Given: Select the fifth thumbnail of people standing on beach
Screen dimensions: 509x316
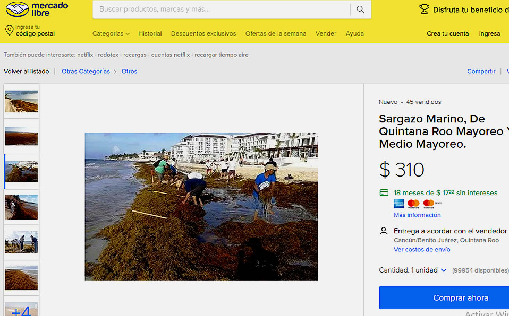Looking at the screenshot, I should click(21, 242).
